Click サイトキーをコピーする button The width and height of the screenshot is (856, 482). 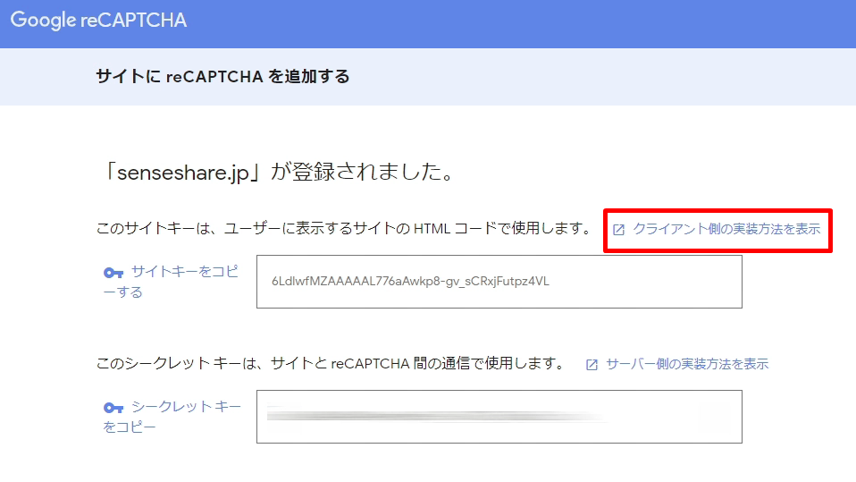(x=171, y=282)
